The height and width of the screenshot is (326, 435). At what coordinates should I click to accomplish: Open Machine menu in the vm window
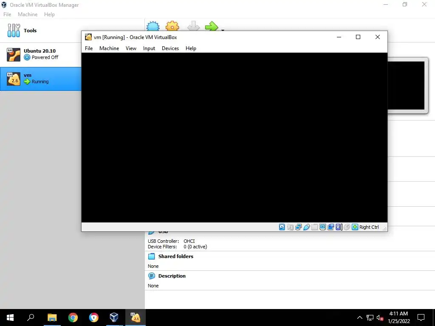pos(109,48)
